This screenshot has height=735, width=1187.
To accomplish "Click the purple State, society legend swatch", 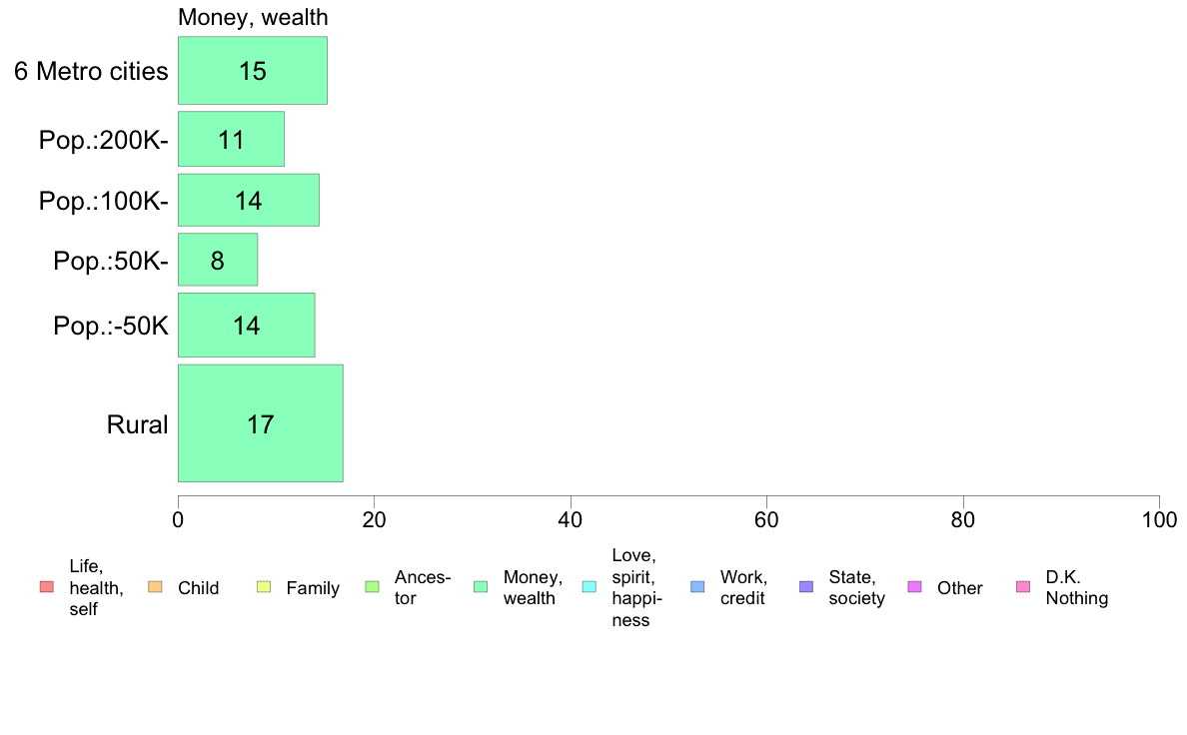I will (806, 586).
